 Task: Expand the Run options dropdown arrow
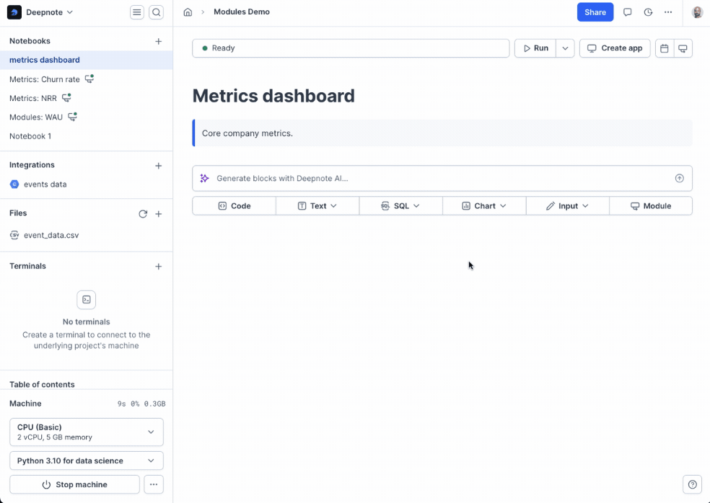565,48
